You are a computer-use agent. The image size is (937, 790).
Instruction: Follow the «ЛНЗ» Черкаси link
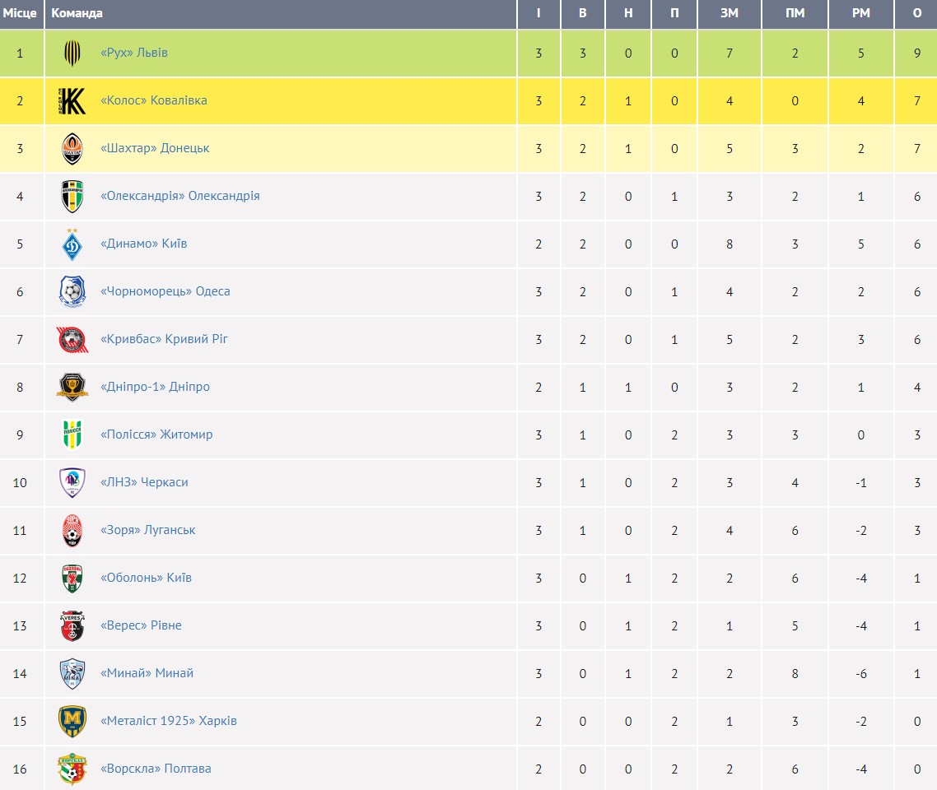pos(144,482)
